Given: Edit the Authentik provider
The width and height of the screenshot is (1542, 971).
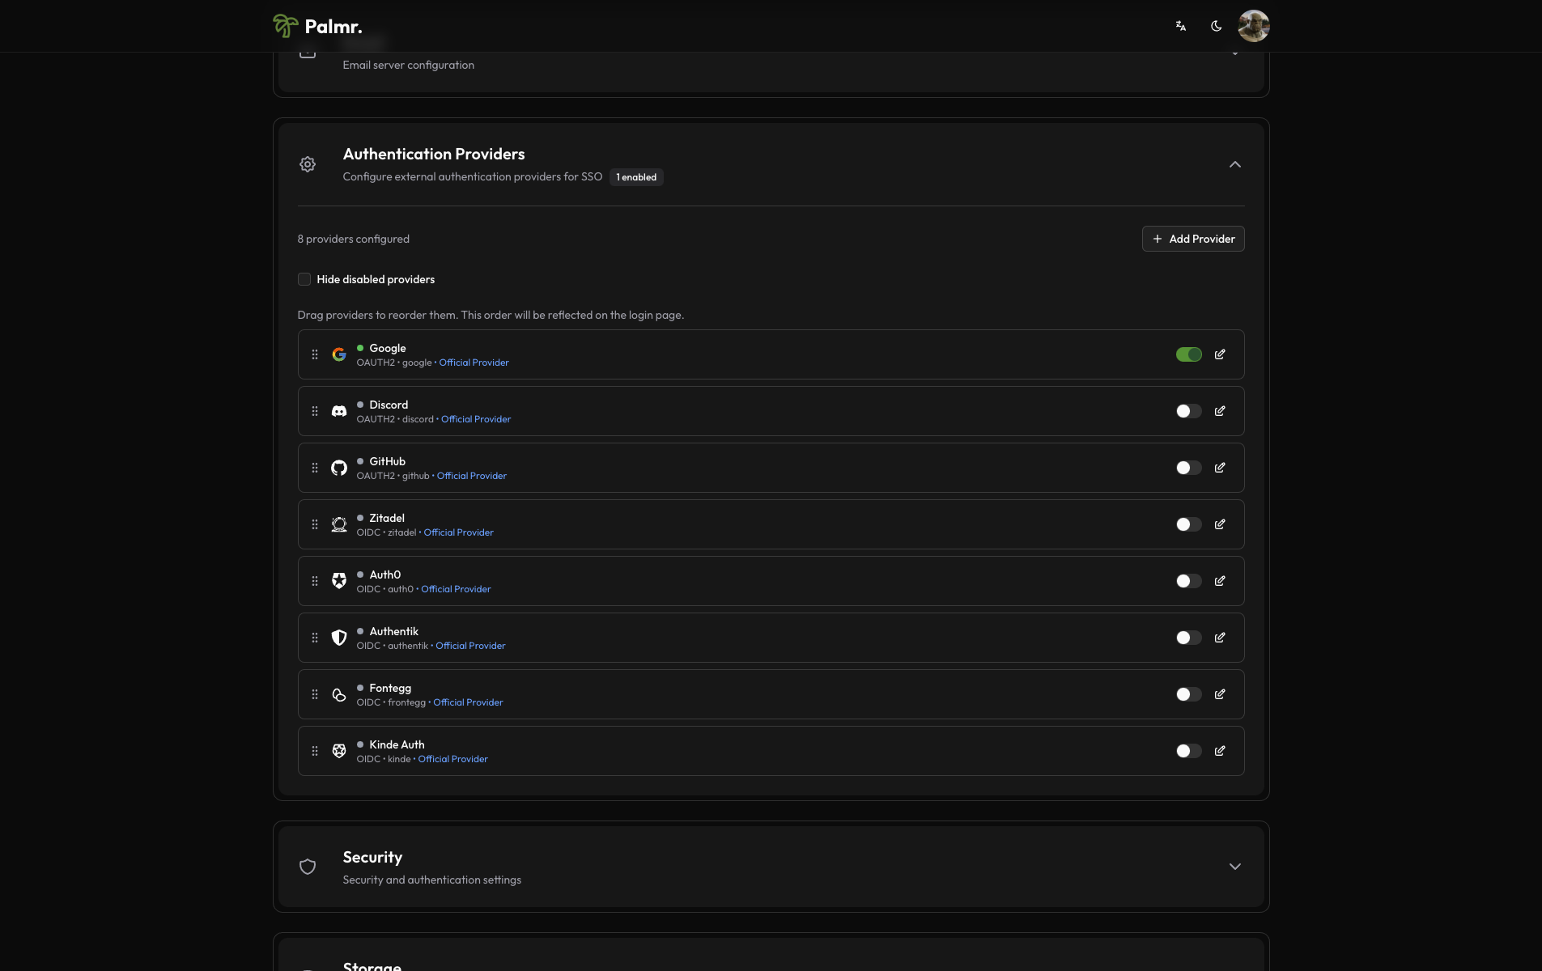Looking at the screenshot, I should (1220, 638).
